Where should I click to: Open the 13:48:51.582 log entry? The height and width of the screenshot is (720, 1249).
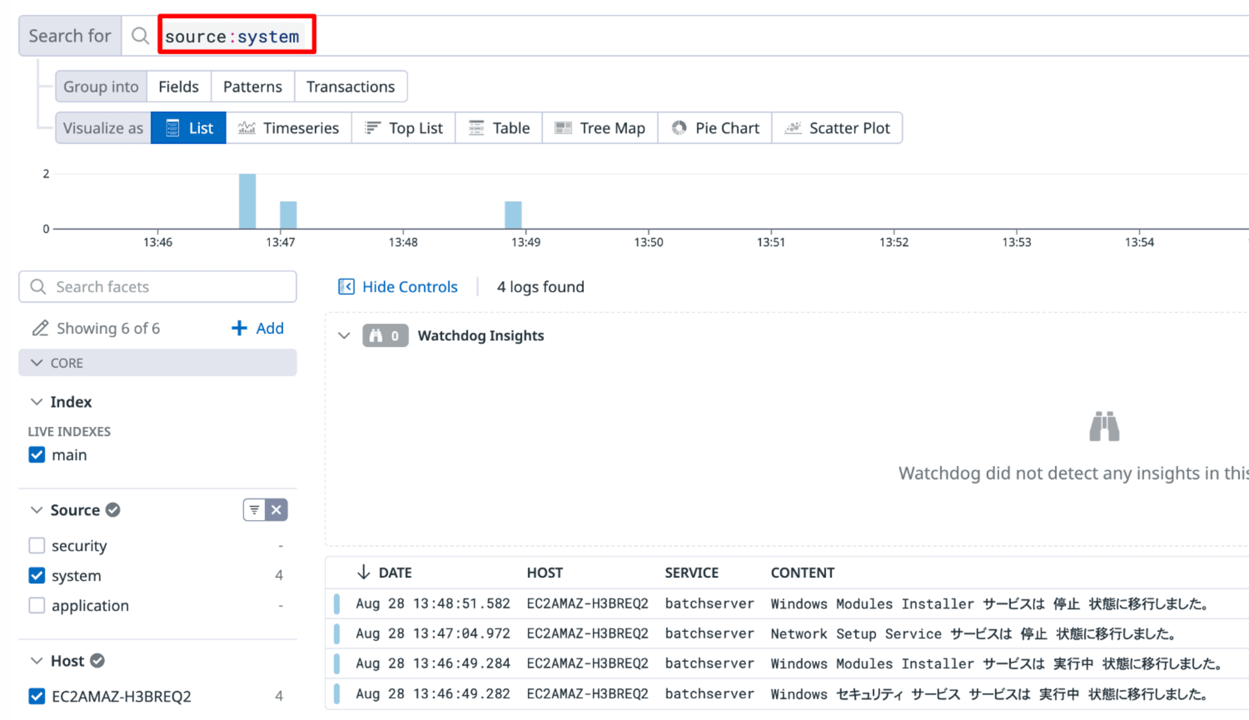pyautogui.click(x=787, y=603)
